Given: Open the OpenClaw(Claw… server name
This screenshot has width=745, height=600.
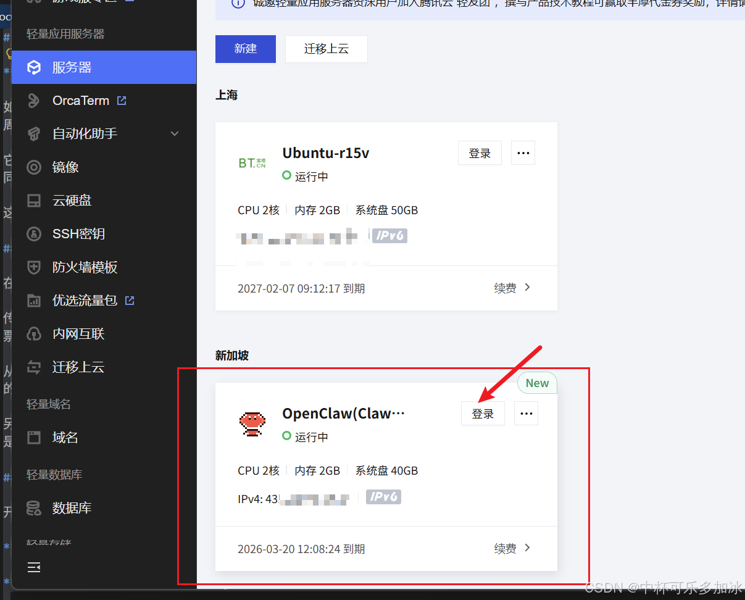Looking at the screenshot, I should (x=344, y=414).
